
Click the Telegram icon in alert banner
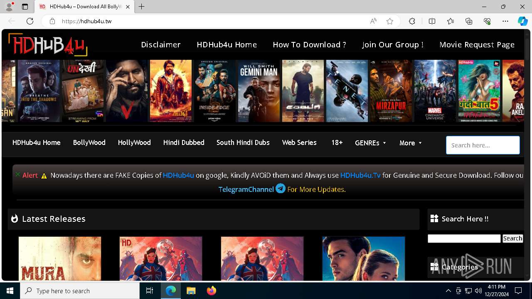281,189
